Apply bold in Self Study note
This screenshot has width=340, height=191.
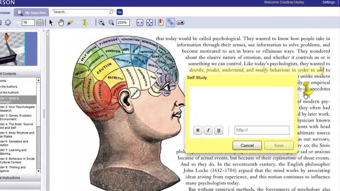[x=198, y=130]
